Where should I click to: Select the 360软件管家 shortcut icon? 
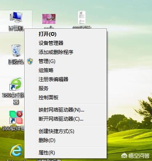pos(16,117)
